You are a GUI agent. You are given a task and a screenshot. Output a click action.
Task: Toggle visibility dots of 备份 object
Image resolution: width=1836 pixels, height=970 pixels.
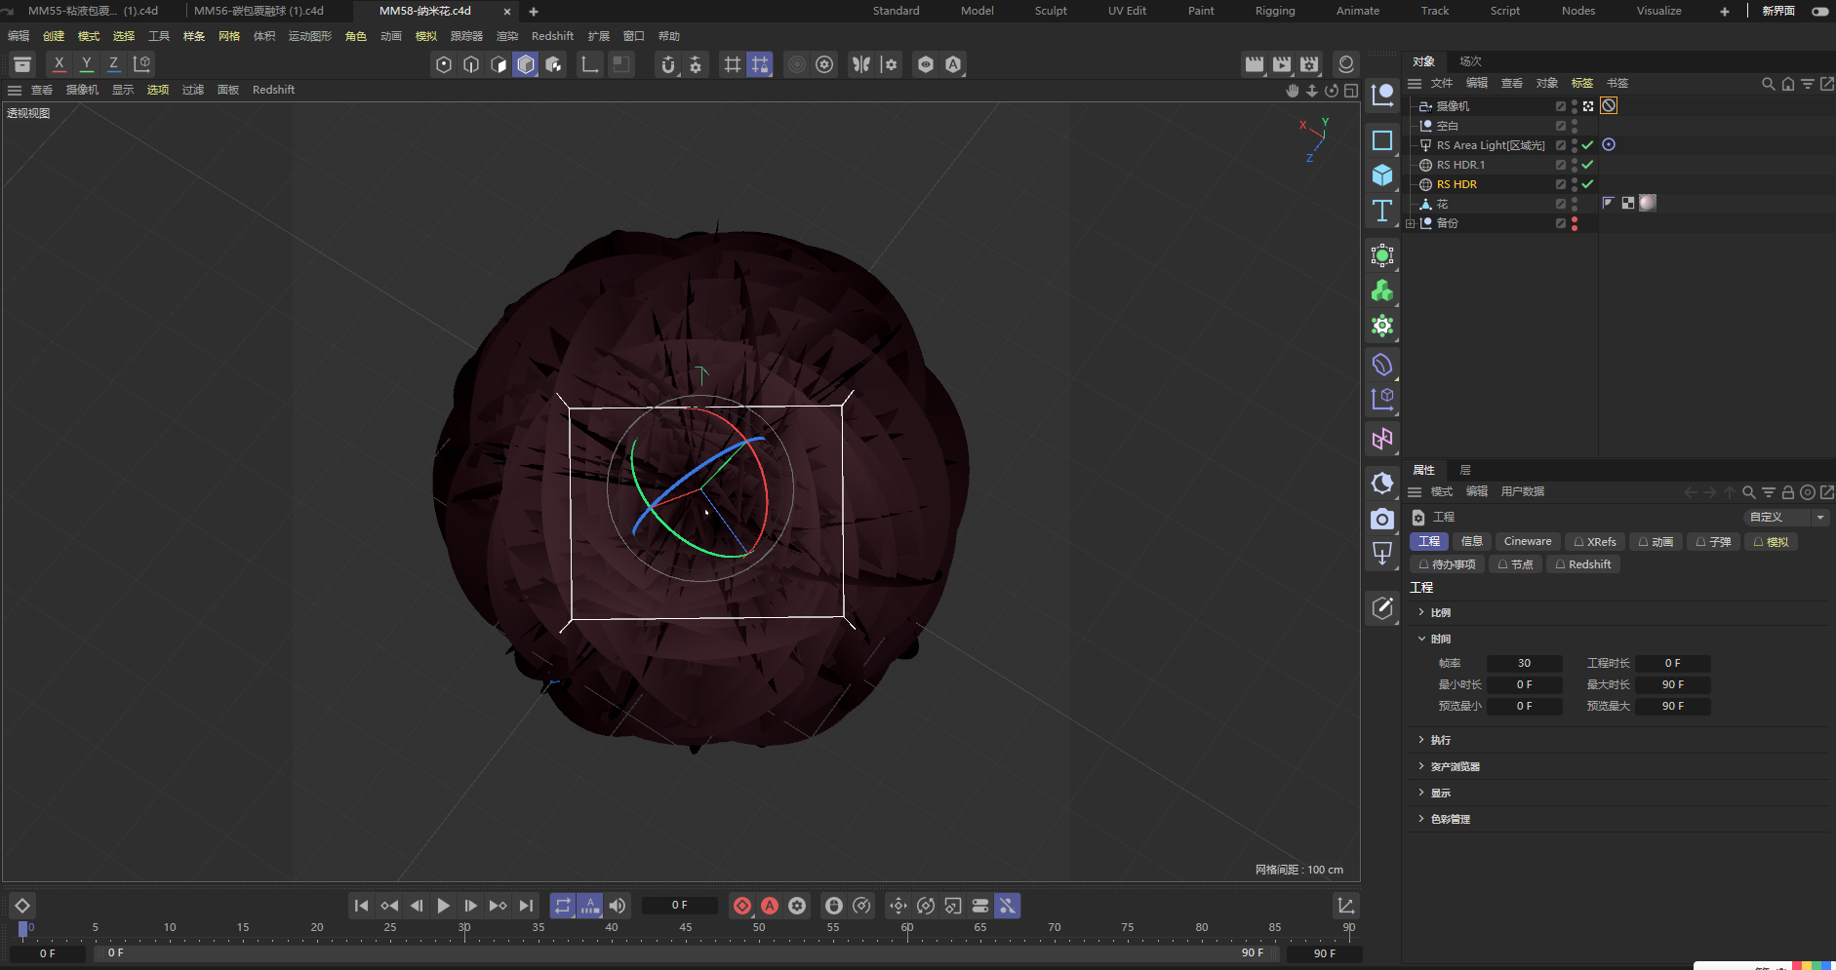click(1575, 223)
